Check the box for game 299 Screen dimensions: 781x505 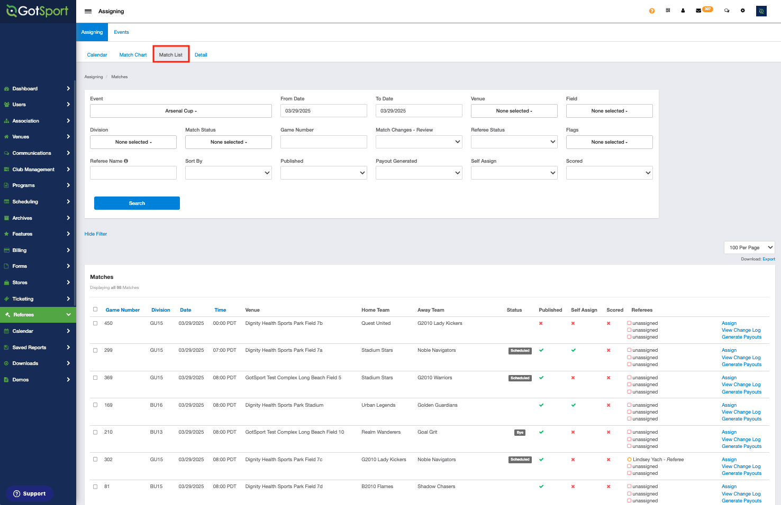95,350
